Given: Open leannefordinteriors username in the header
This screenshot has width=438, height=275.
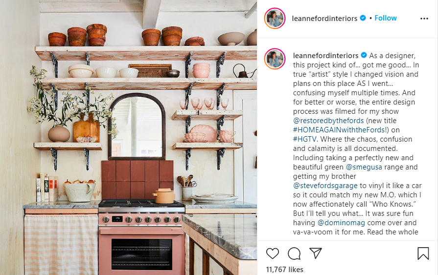Looking at the screenshot, I should tap(324, 19).
